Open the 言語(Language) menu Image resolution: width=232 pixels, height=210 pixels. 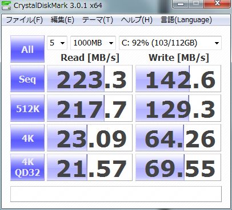[x=186, y=20]
